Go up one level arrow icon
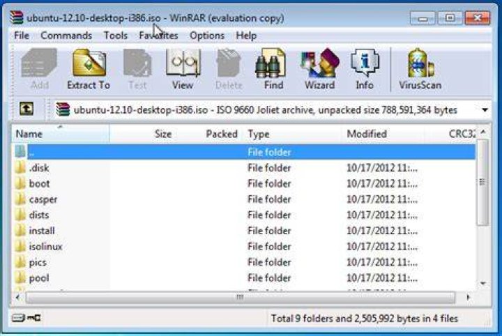Screen dimensions: 502x336 (x=26, y=109)
